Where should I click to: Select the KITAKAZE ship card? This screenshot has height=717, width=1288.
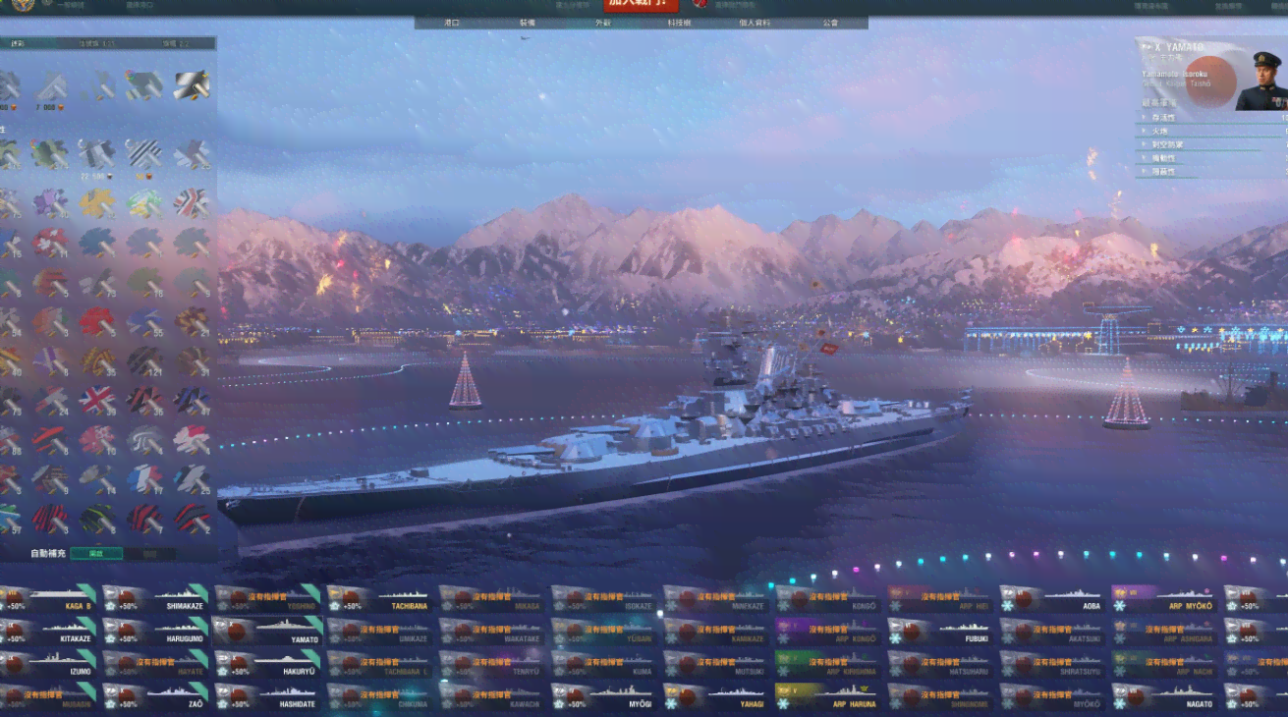tap(47, 631)
